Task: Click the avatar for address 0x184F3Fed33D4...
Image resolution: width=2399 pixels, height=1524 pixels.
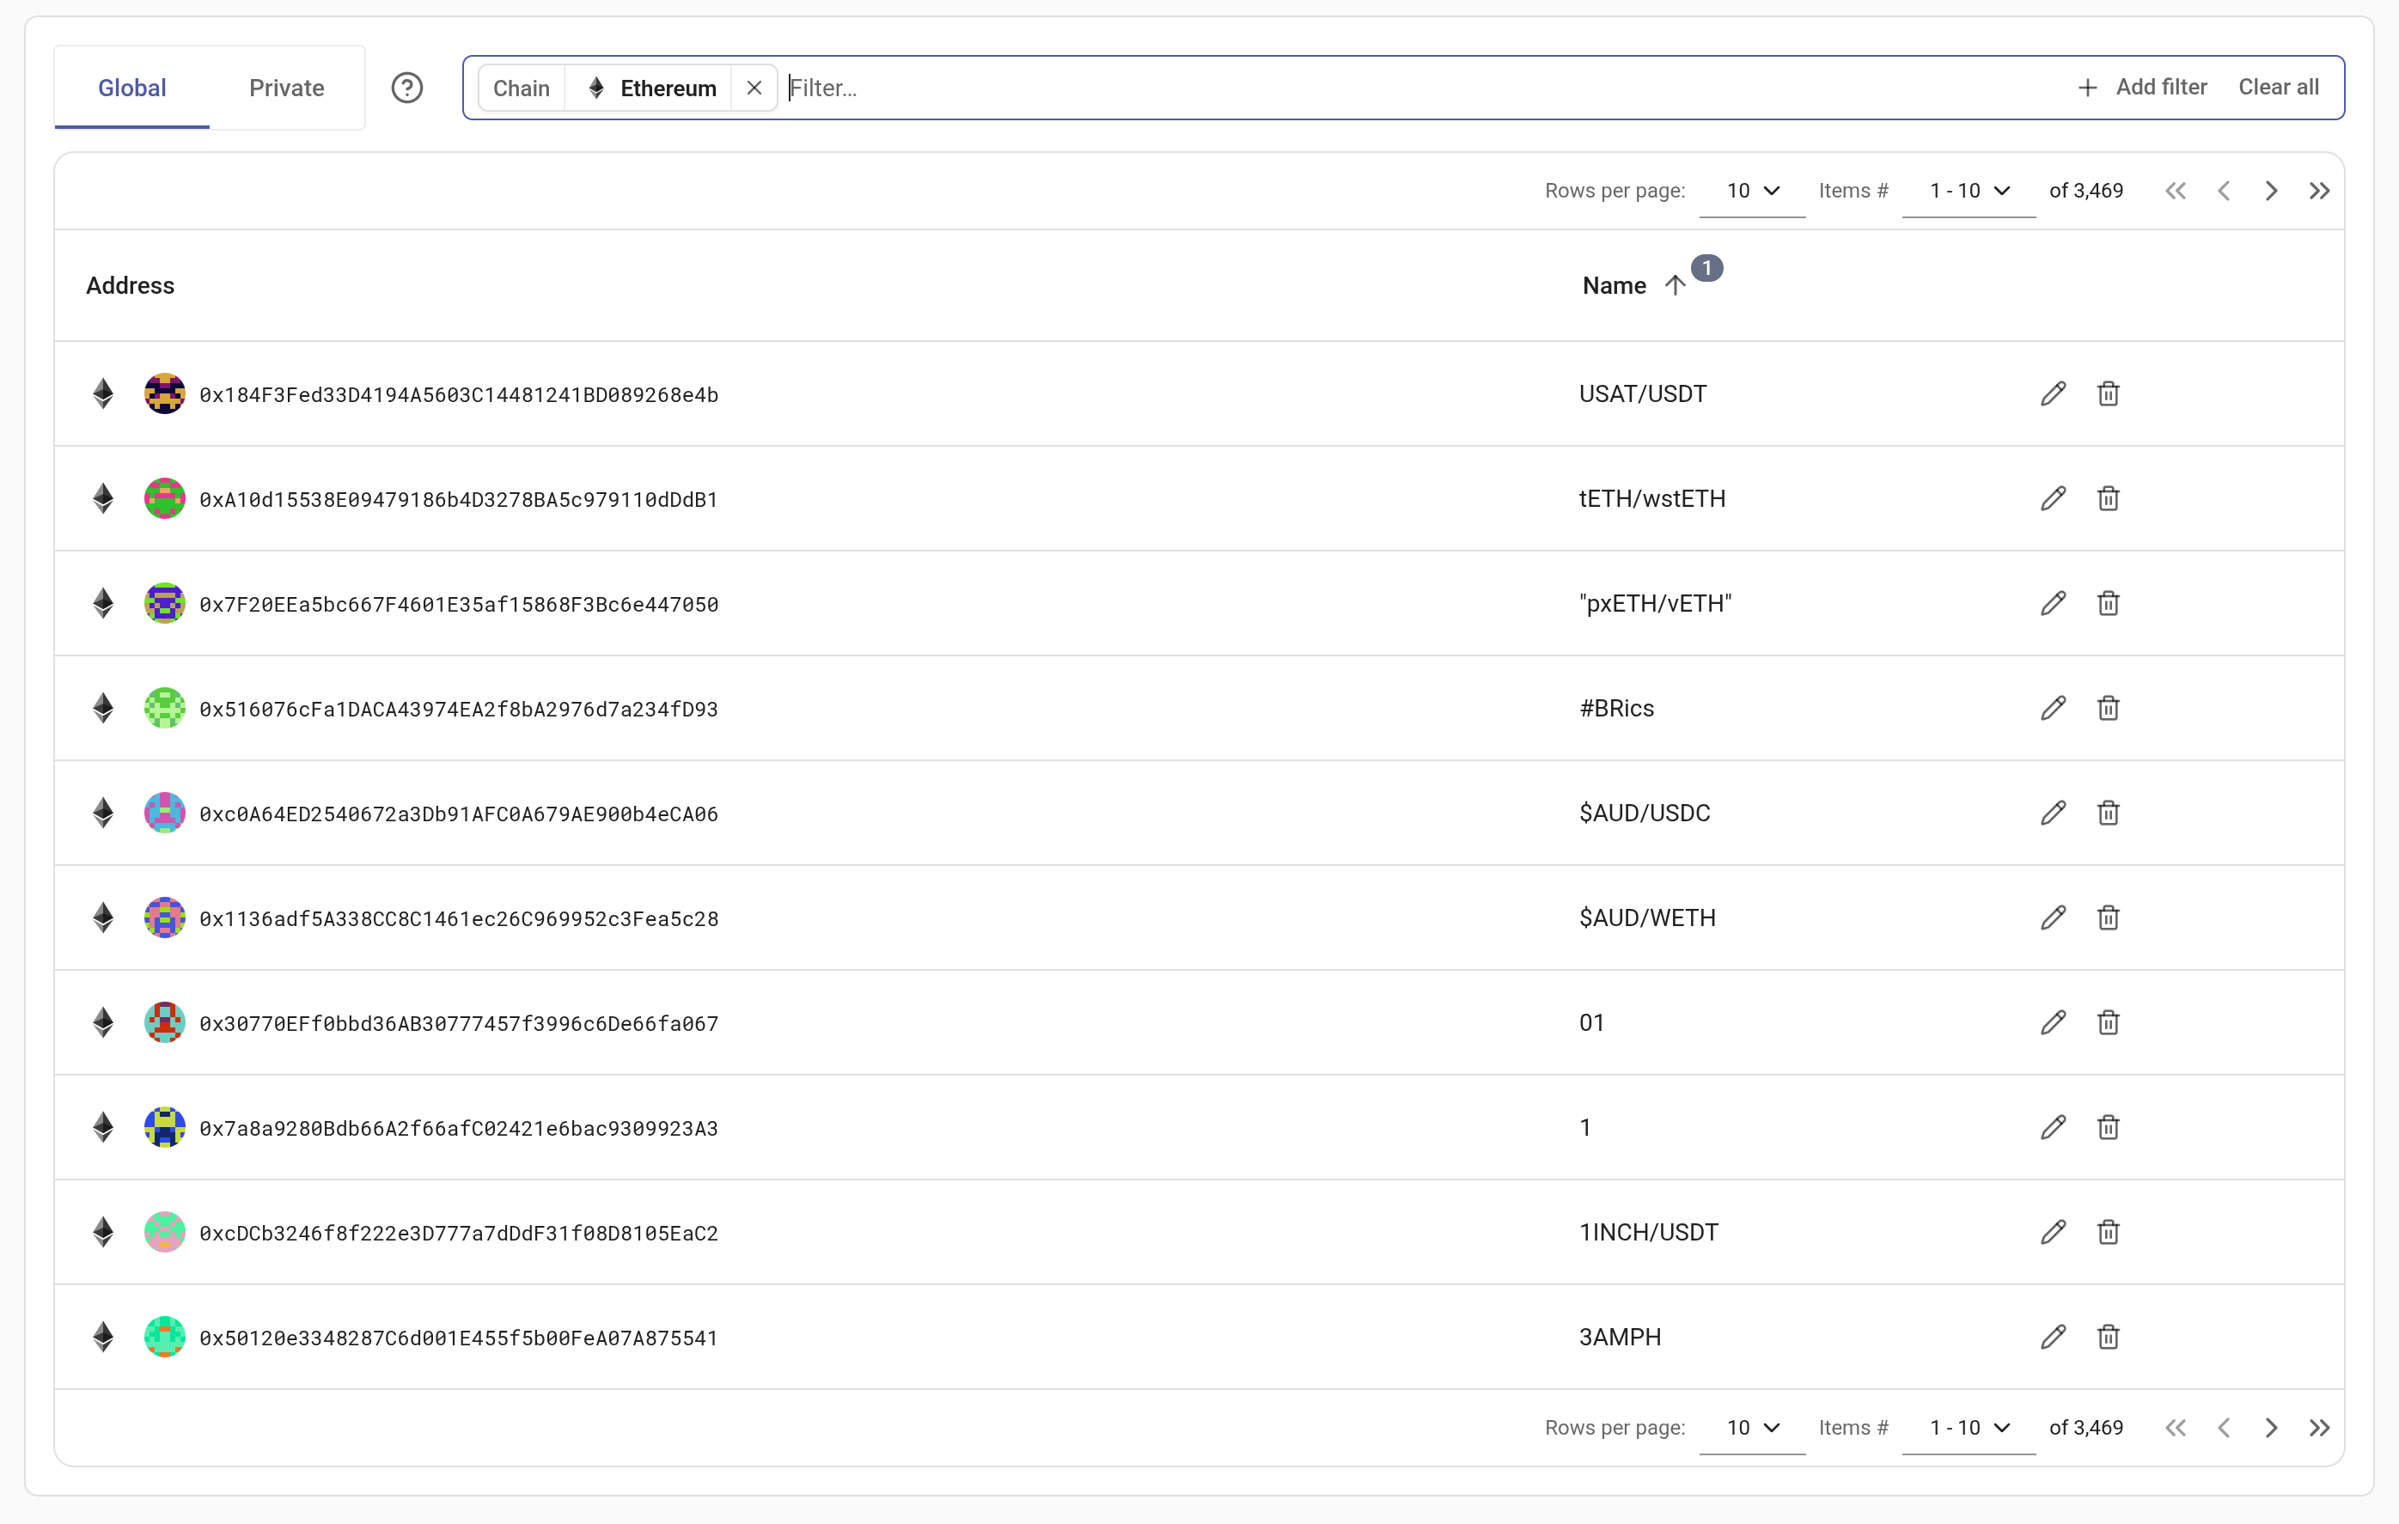Action: (164, 393)
